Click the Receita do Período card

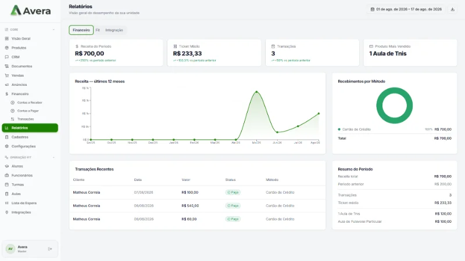point(116,53)
